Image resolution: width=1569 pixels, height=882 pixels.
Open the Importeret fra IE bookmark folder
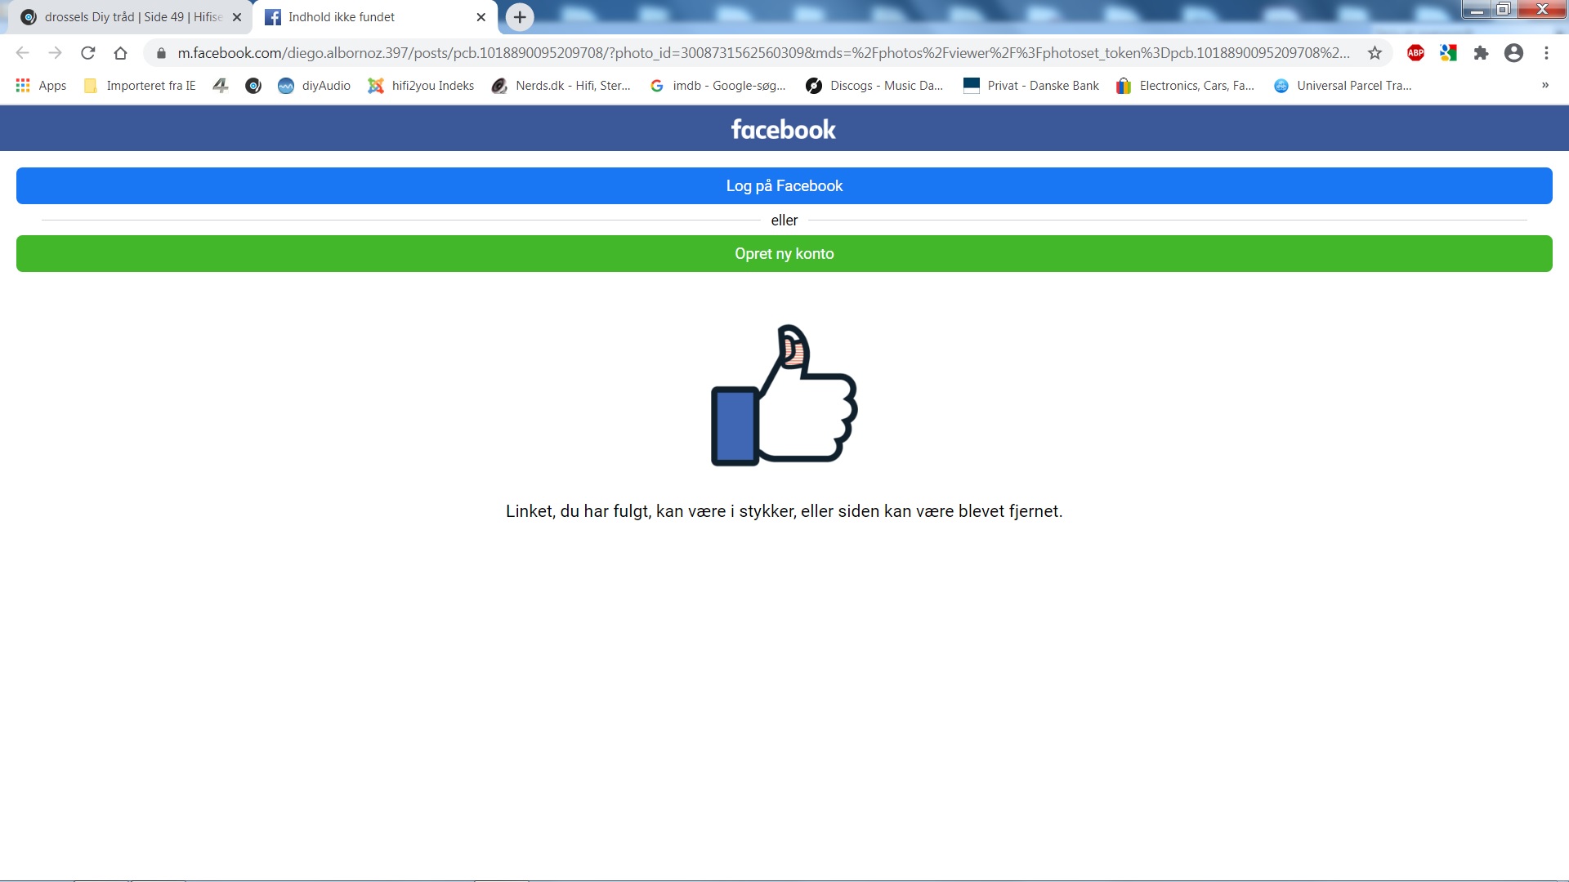pos(140,86)
